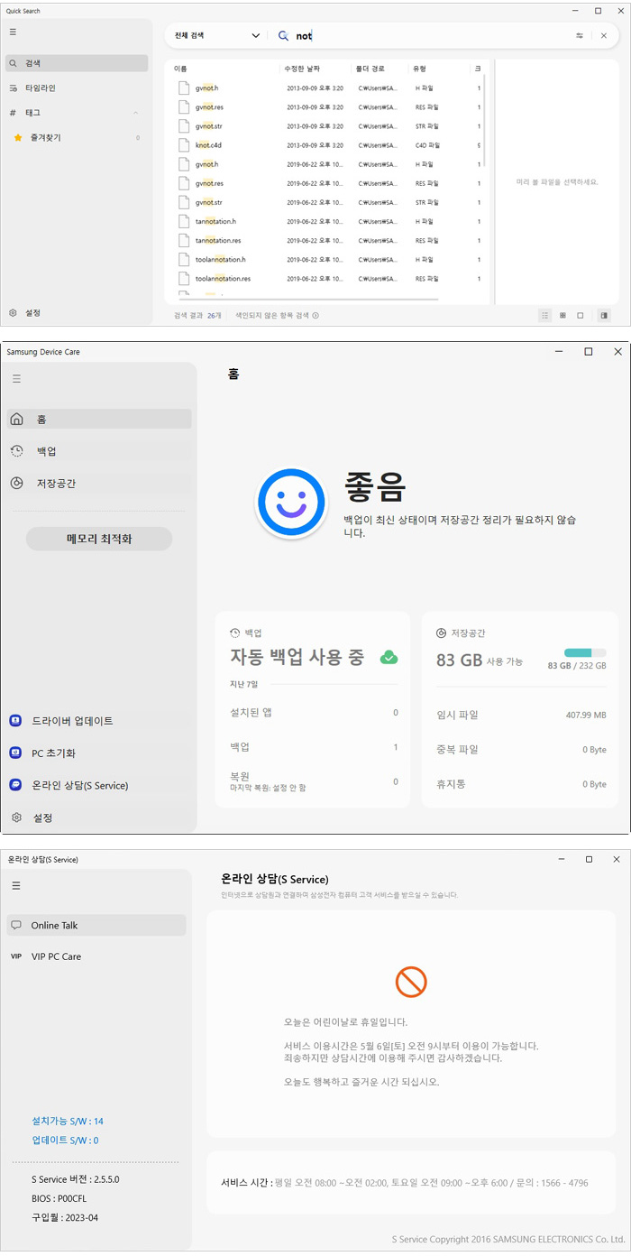Select 검색 in Quick Search sidebar
Viewport: 631px width, 1256px height.
click(77, 63)
